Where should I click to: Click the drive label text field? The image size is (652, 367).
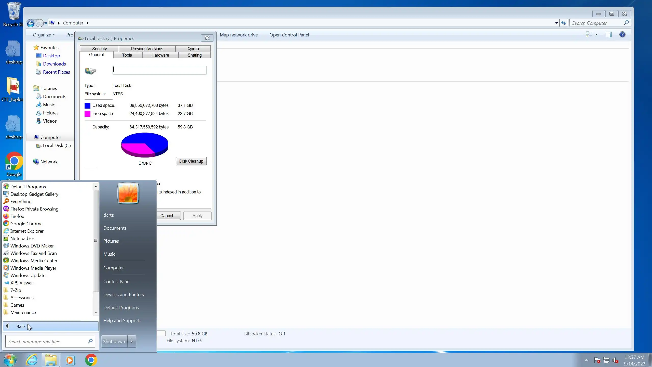(159, 70)
